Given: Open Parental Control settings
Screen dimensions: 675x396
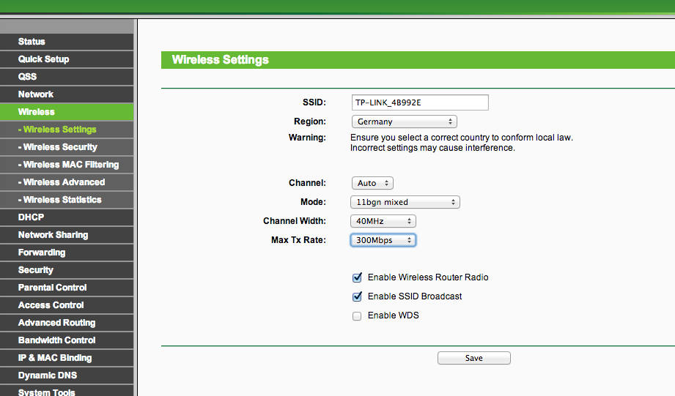Looking at the screenshot, I should (67, 288).
